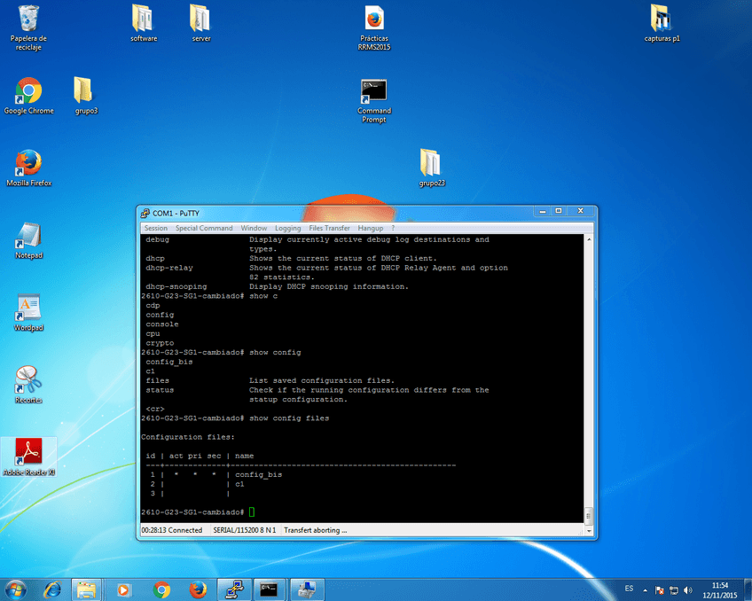
Task: Open the Special Command menu
Action: (x=204, y=228)
